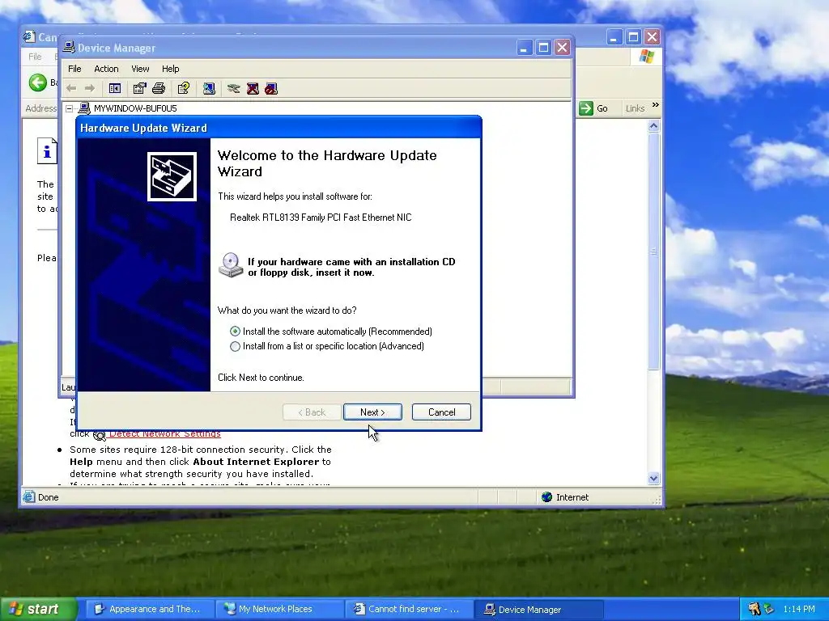
Task: Click the Uninstall device toolbar icon
Action: click(253, 88)
